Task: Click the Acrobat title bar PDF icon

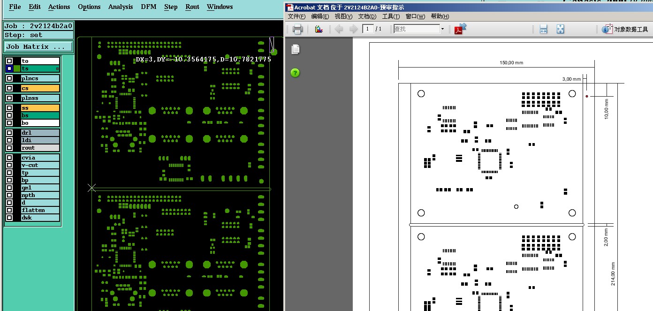Action: 290,7
